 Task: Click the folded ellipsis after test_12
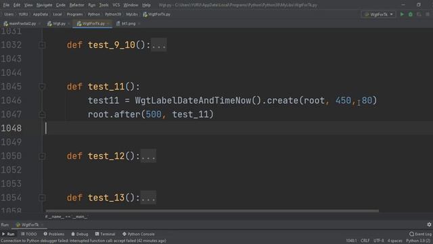tap(148, 156)
